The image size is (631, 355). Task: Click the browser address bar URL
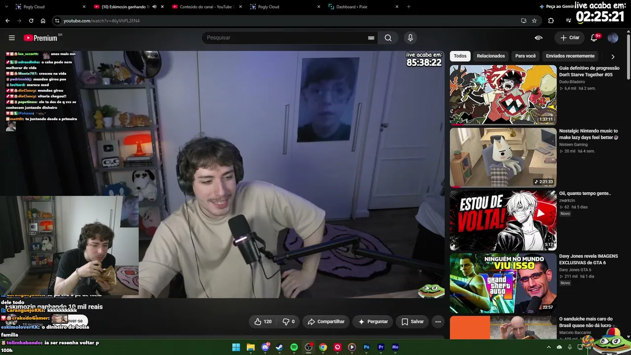coord(102,21)
